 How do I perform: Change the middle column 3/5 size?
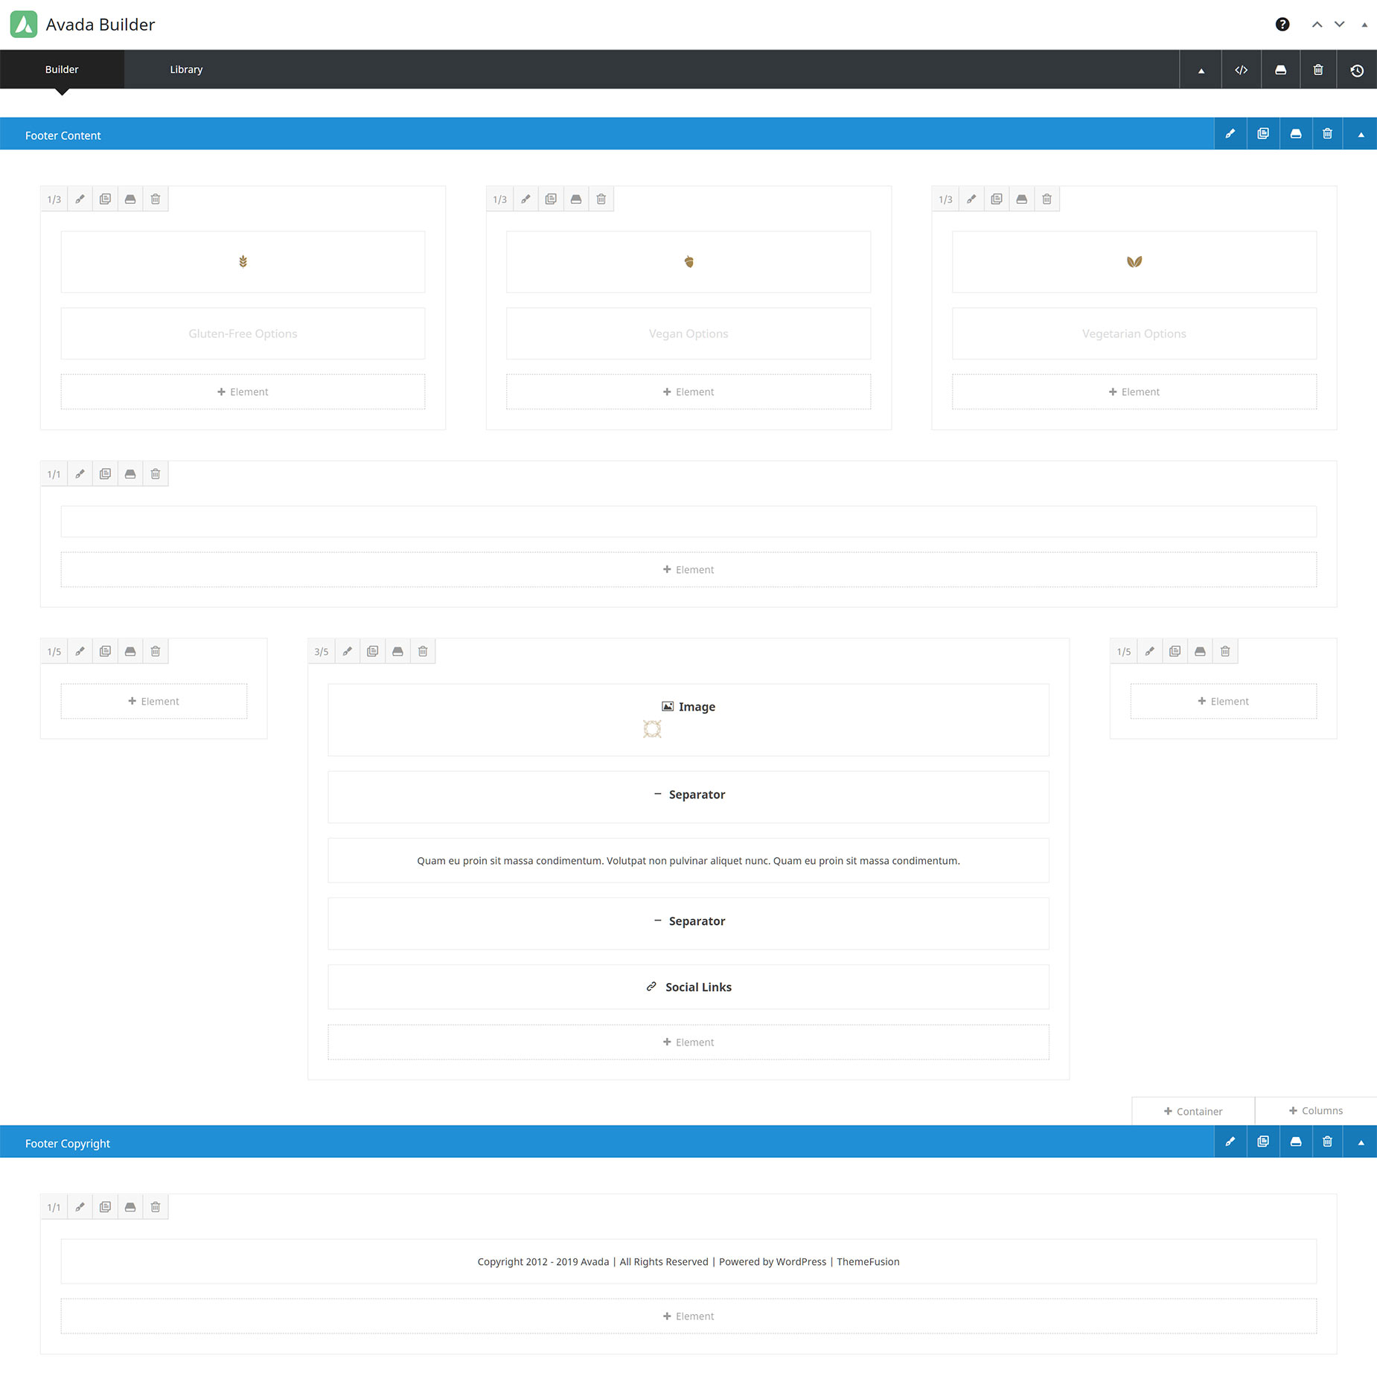tap(322, 652)
